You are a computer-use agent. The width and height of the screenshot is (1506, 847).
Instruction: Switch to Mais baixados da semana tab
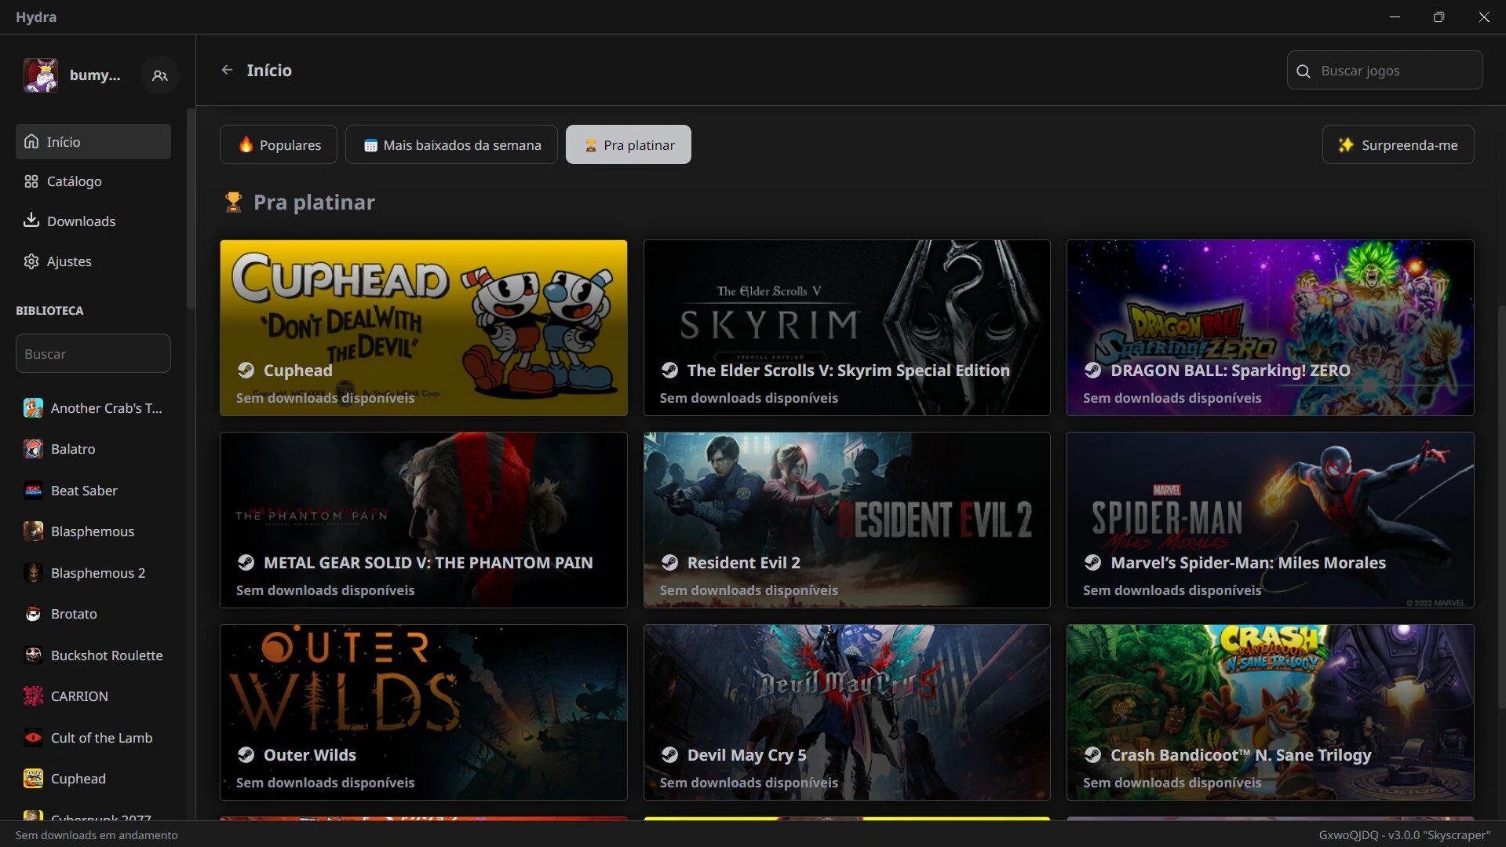(x=451, y=144)
